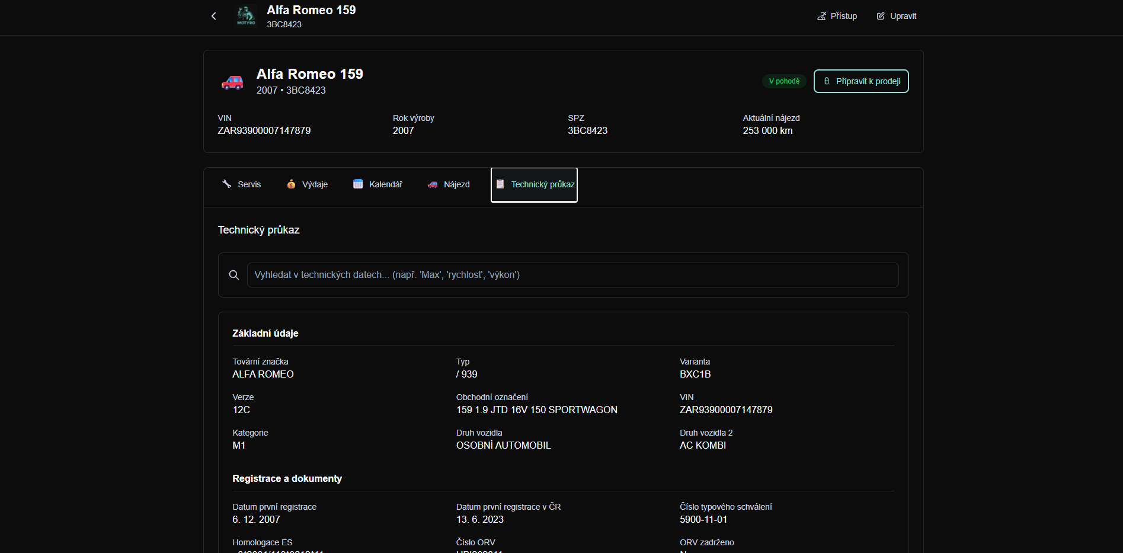The height and width of the screenshot is (553, 1123).
Task: Click the header VIN value ZAR93900007147879
Action: pyautogui.click(x=264, y=130)
